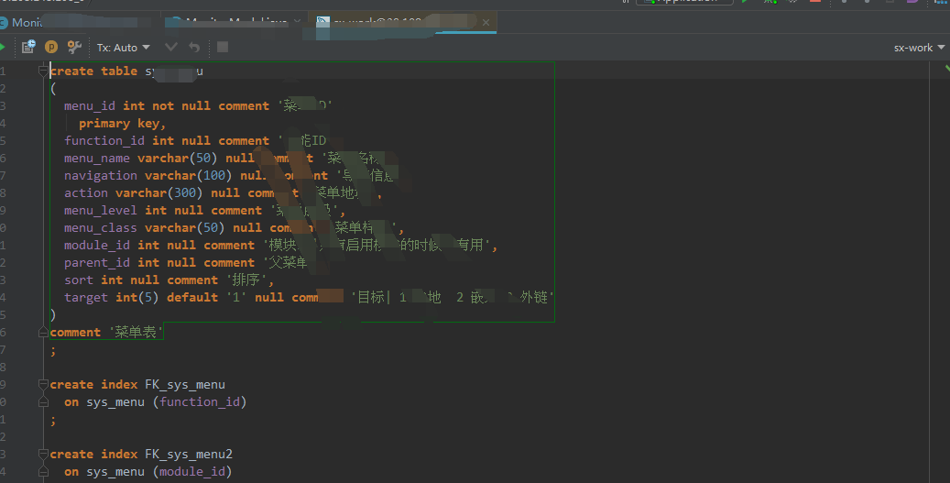
Task: Click the stop execution square icon
Action: click(x=223, y=47)
